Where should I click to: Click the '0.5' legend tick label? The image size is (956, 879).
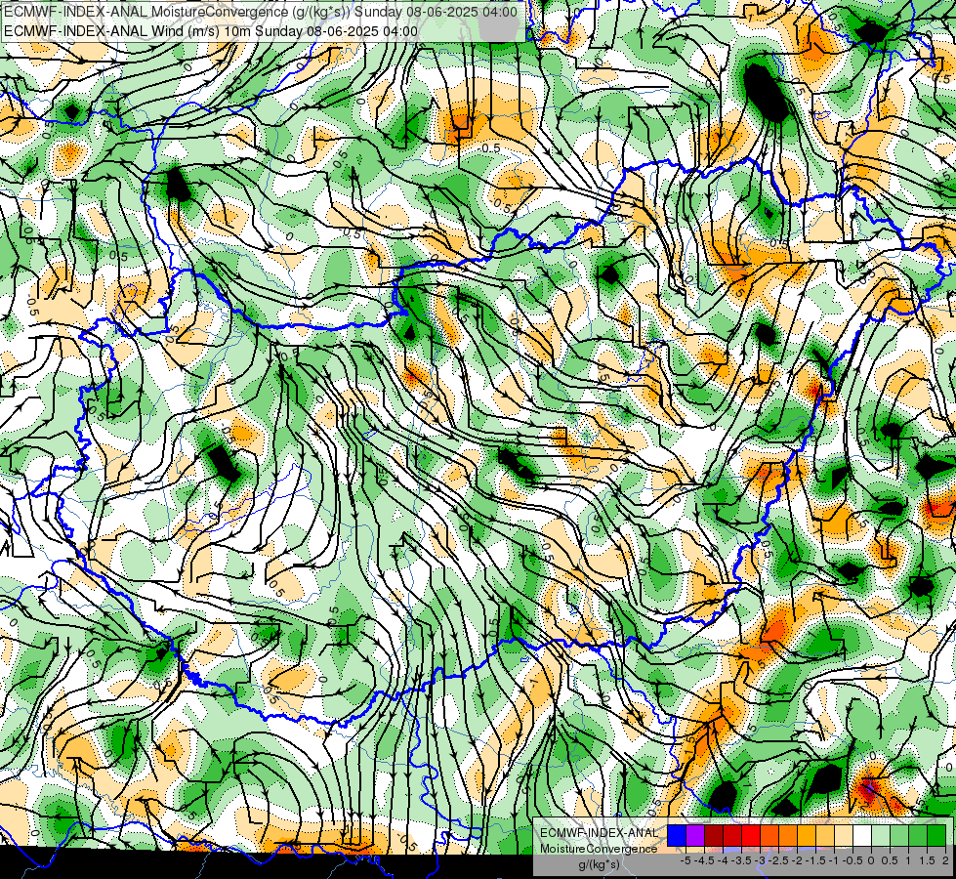(x=891, y=860)
